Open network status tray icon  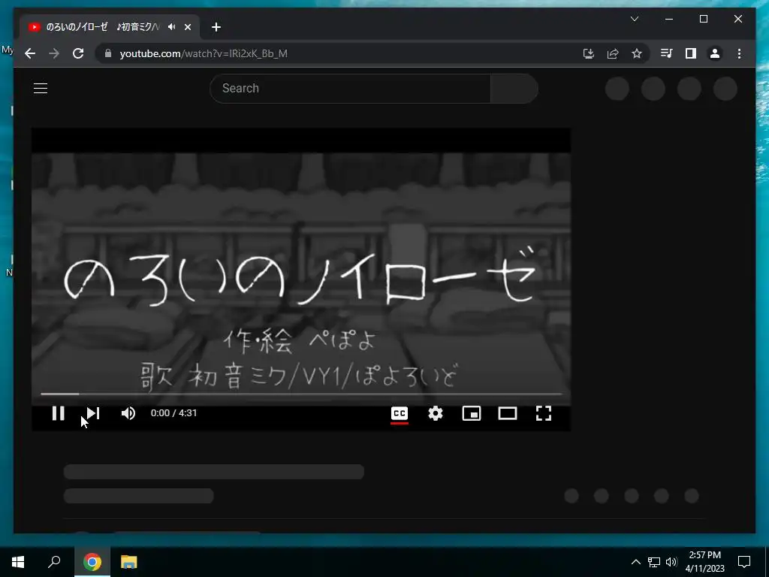tap(654, 562)
